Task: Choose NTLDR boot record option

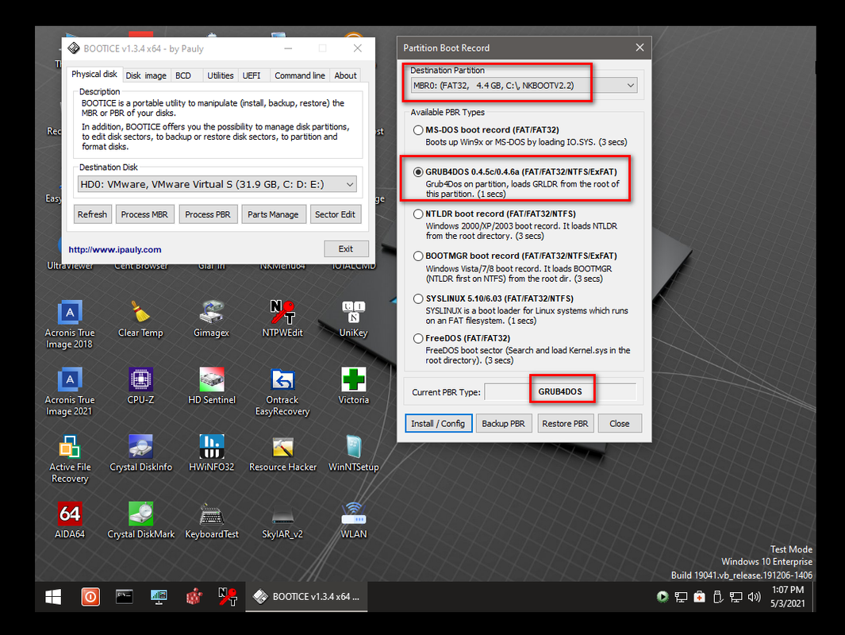Action: pyautogui.click(x=418, y=214)
